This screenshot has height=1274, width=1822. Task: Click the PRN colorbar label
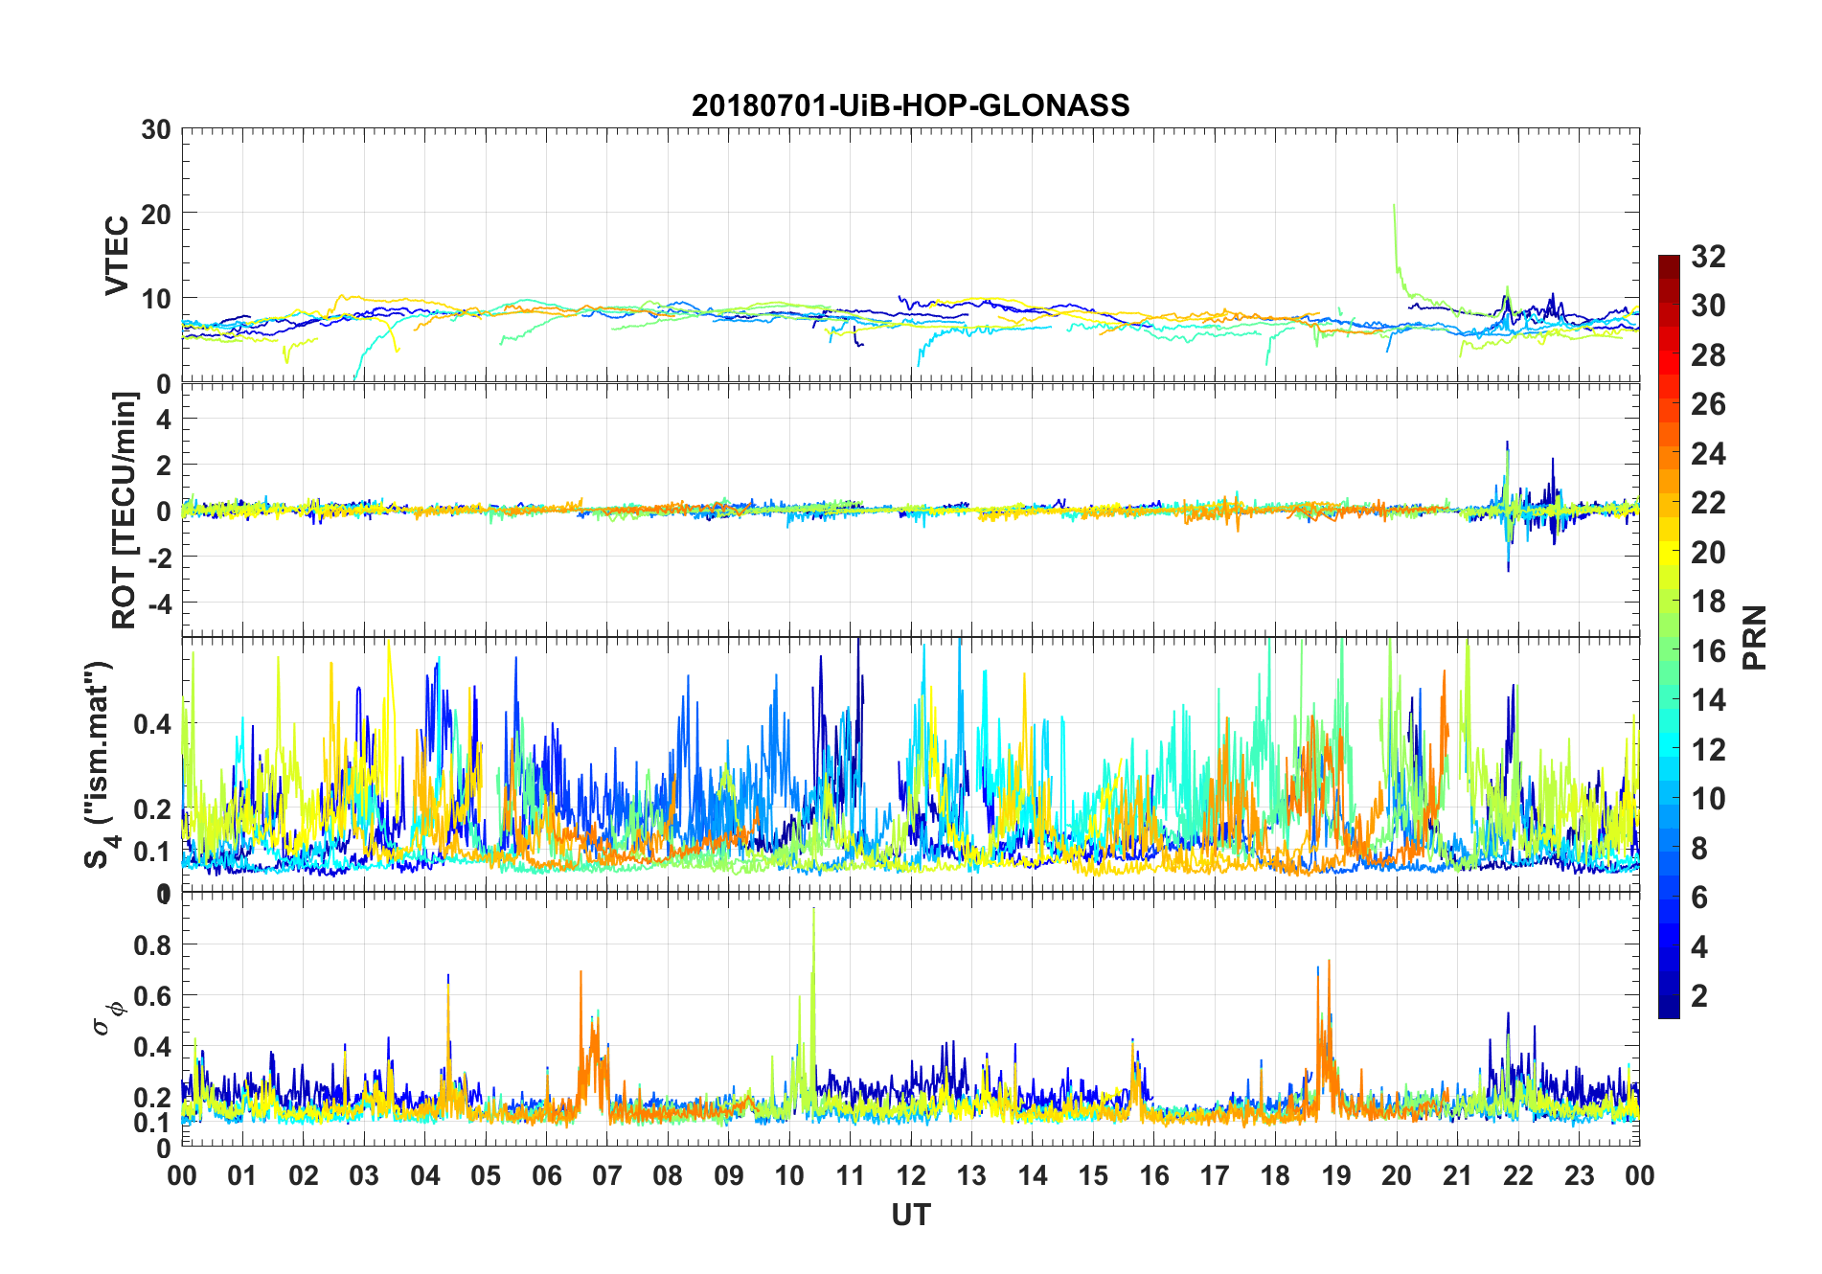(x=1755, y=637)
